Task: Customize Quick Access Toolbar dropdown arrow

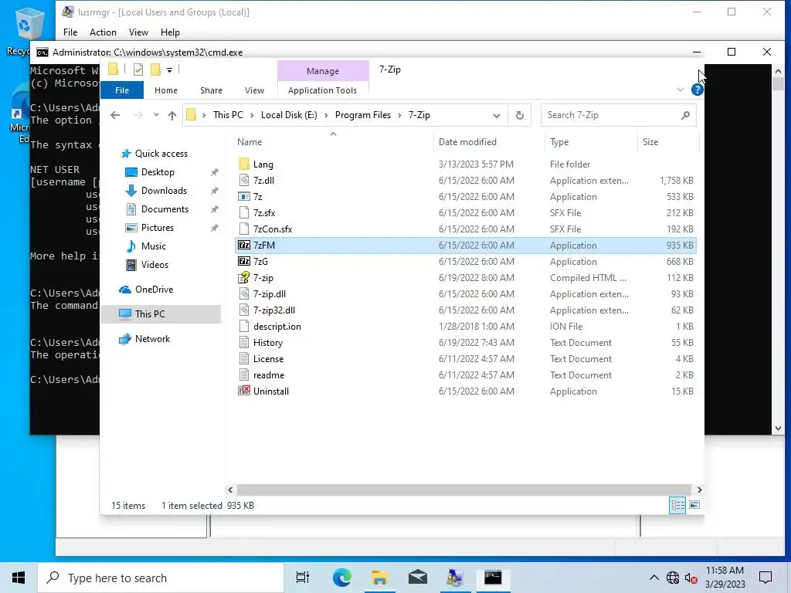Action: coord(169,70)
